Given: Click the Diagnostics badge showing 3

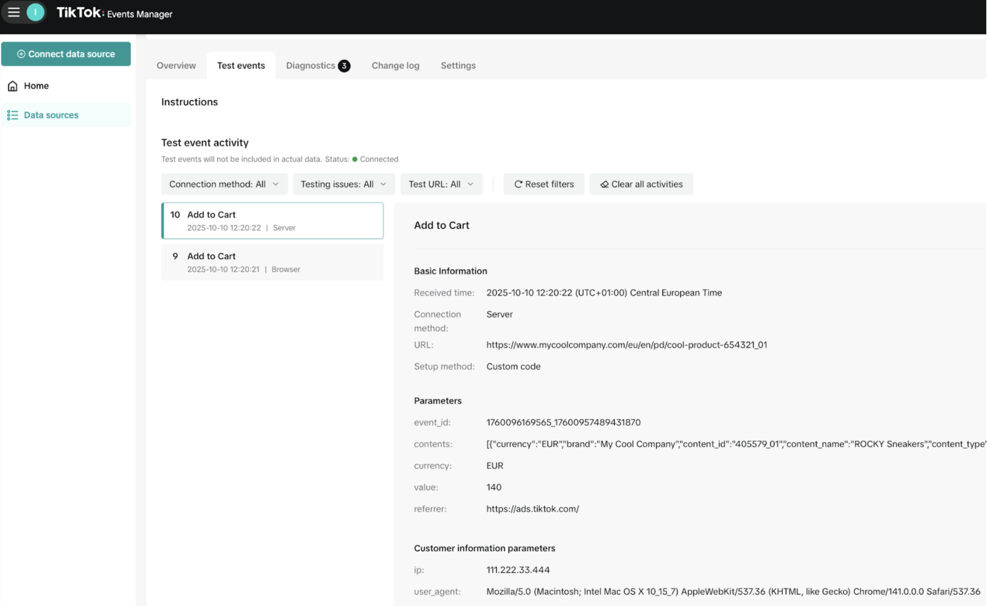Looking at the screenshot, I should [x=344, y=66].
